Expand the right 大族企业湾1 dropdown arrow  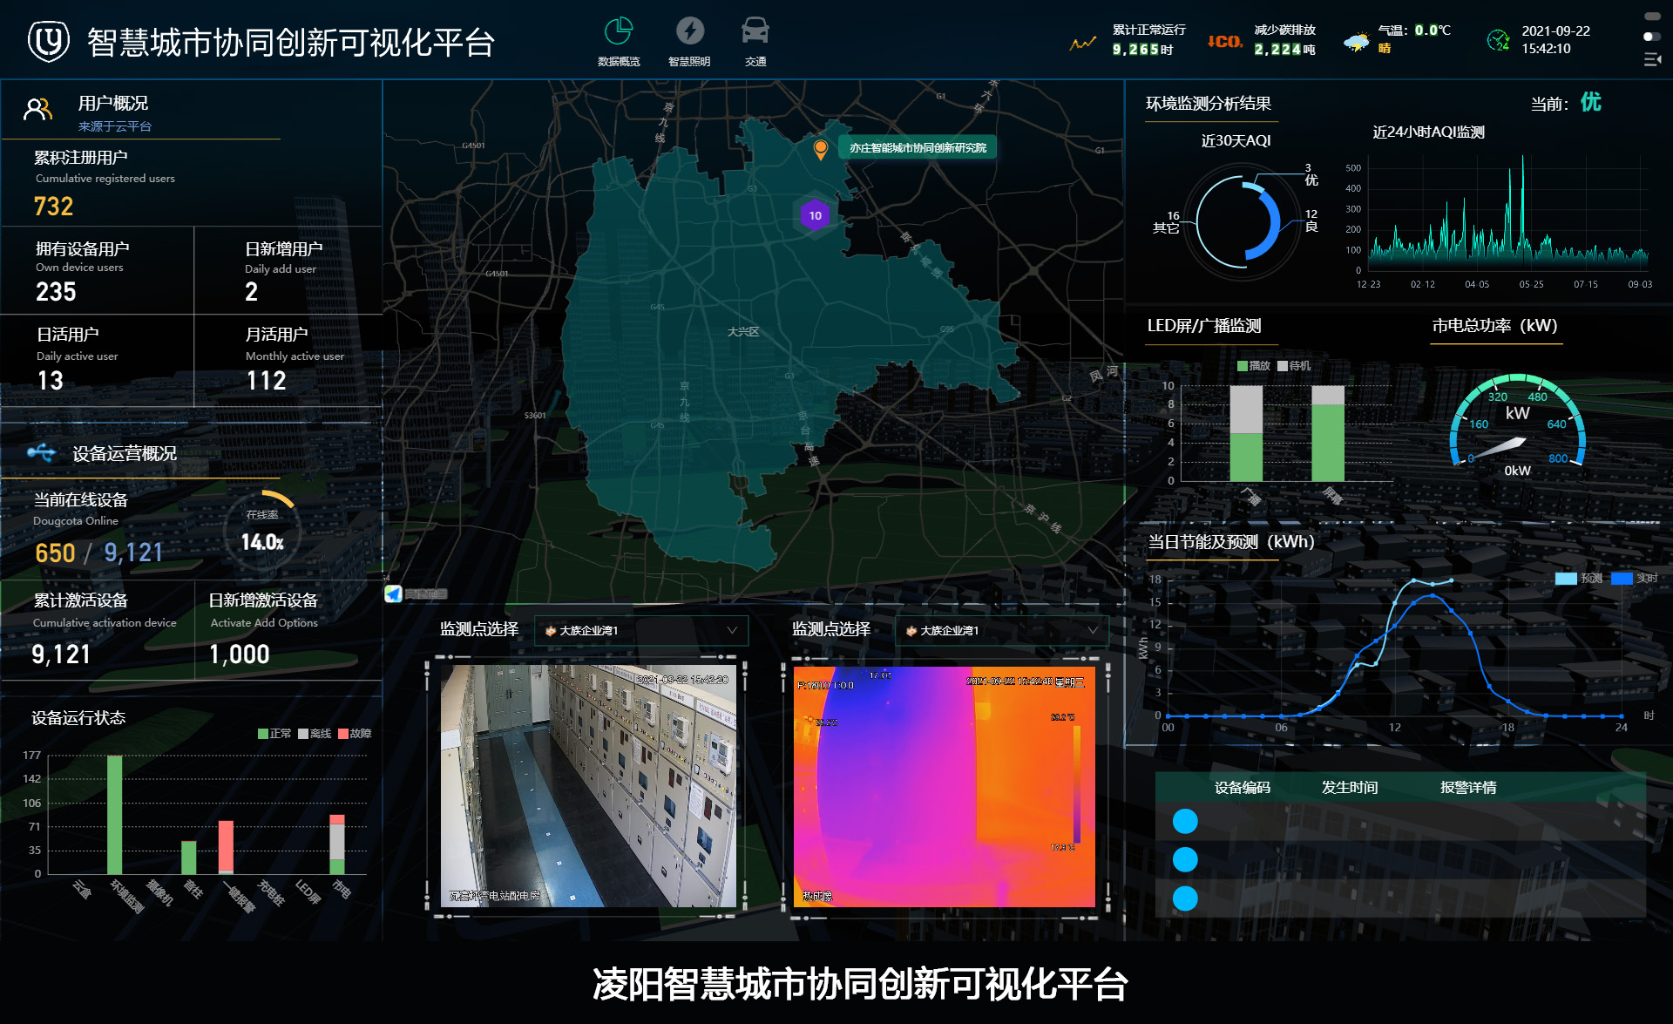[1093, 630]
